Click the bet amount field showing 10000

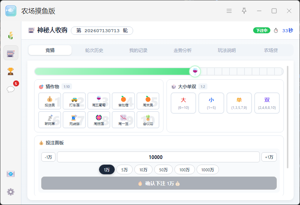click(158, 157)
